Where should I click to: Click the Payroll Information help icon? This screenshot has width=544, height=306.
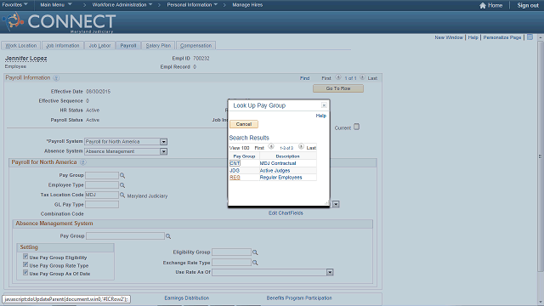tap(56, 78)
